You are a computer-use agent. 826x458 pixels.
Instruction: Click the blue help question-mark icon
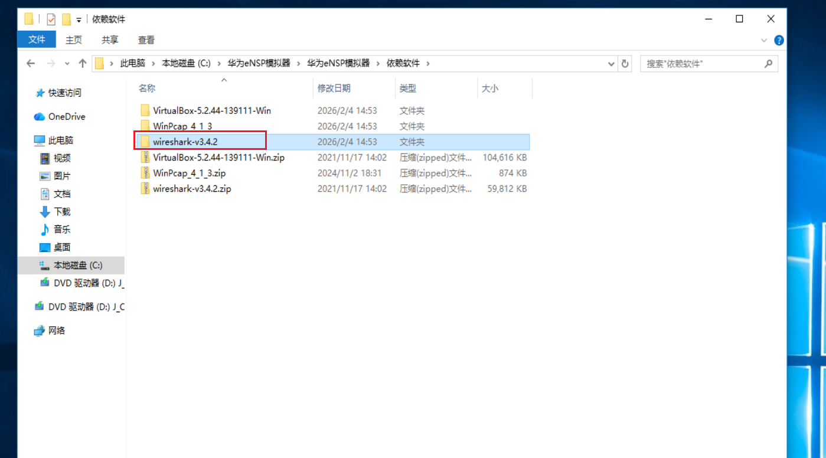[x=779, y=40]
